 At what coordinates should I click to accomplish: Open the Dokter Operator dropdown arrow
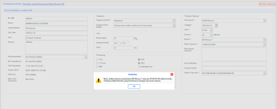coord(265,73)
